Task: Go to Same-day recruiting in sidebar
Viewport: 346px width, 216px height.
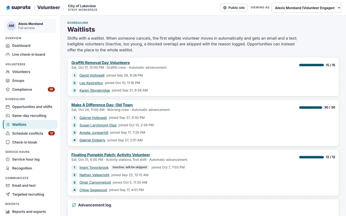Action: 30,116
